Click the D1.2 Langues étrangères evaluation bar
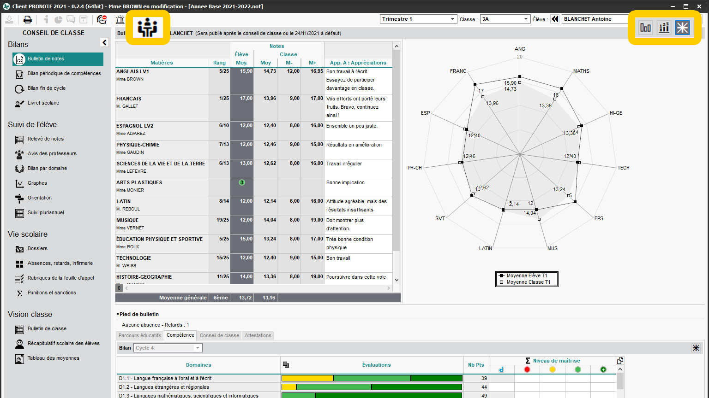Viewport: 709px width, 398px height. click(x=372, y=387)
